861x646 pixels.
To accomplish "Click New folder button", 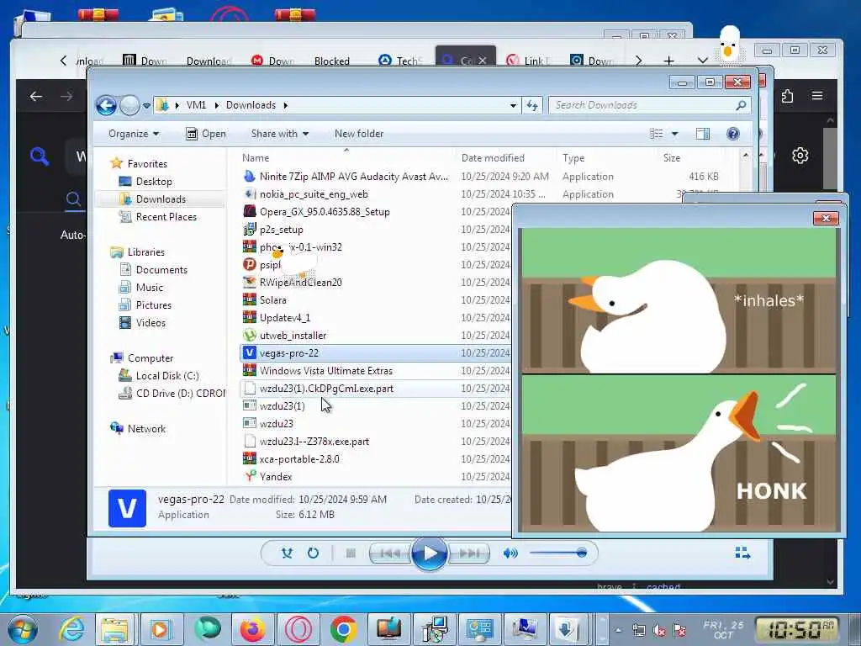I will click(358, 134).
